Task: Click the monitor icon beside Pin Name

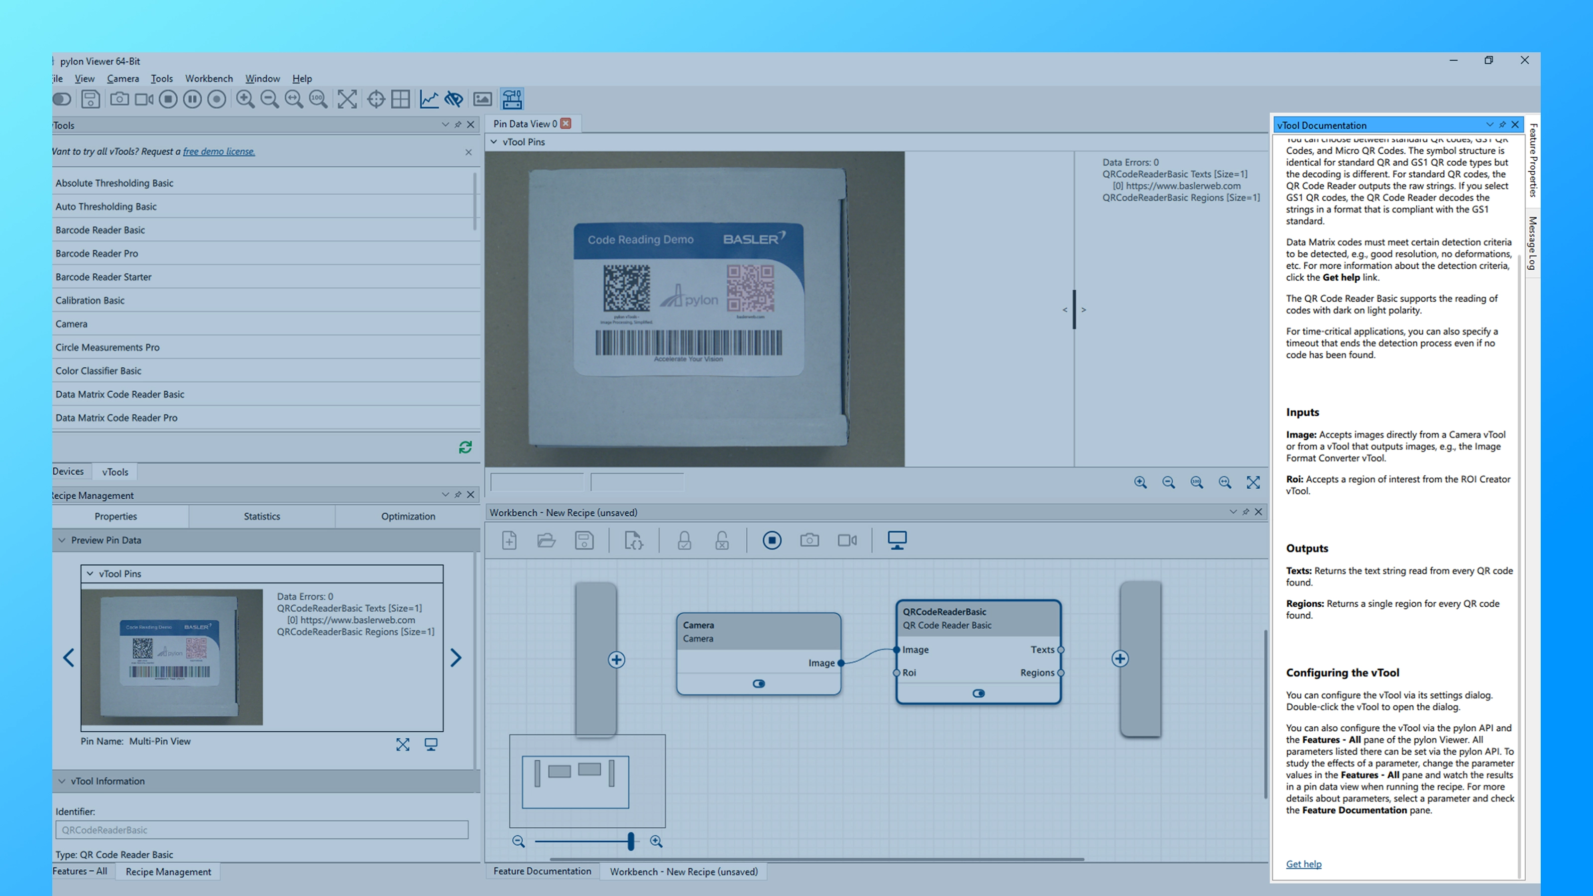Action: 431,745
